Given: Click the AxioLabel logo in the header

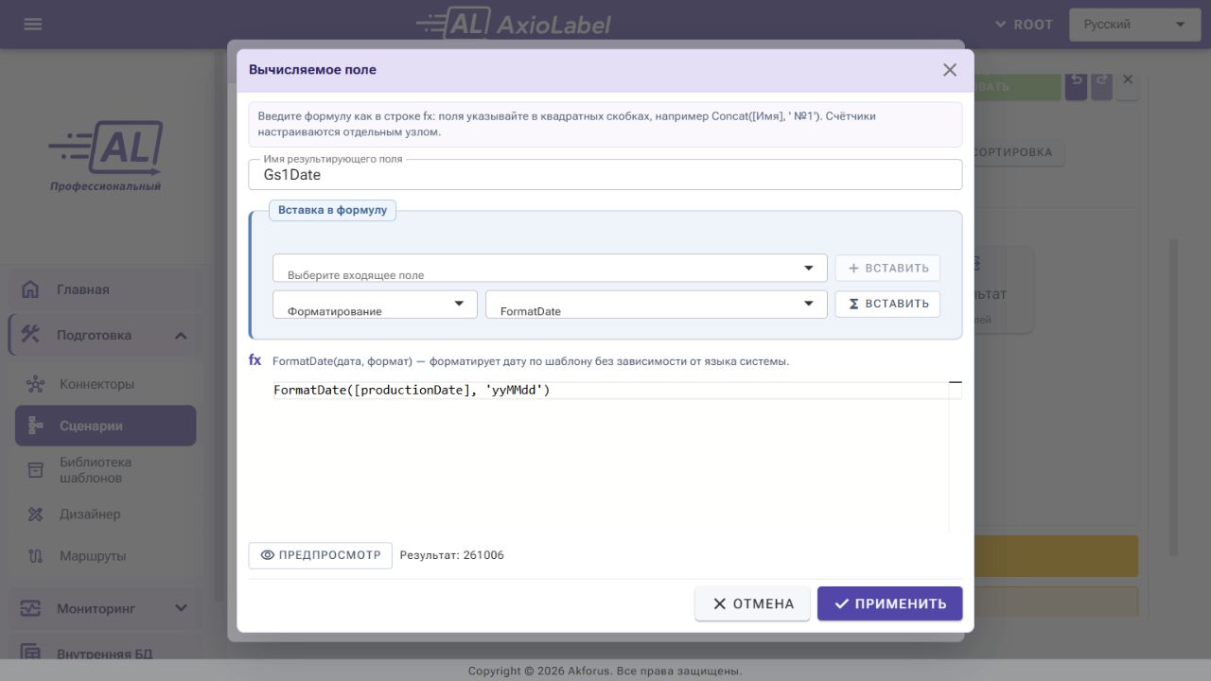Looking at the screenshot, I should (514, 24).
